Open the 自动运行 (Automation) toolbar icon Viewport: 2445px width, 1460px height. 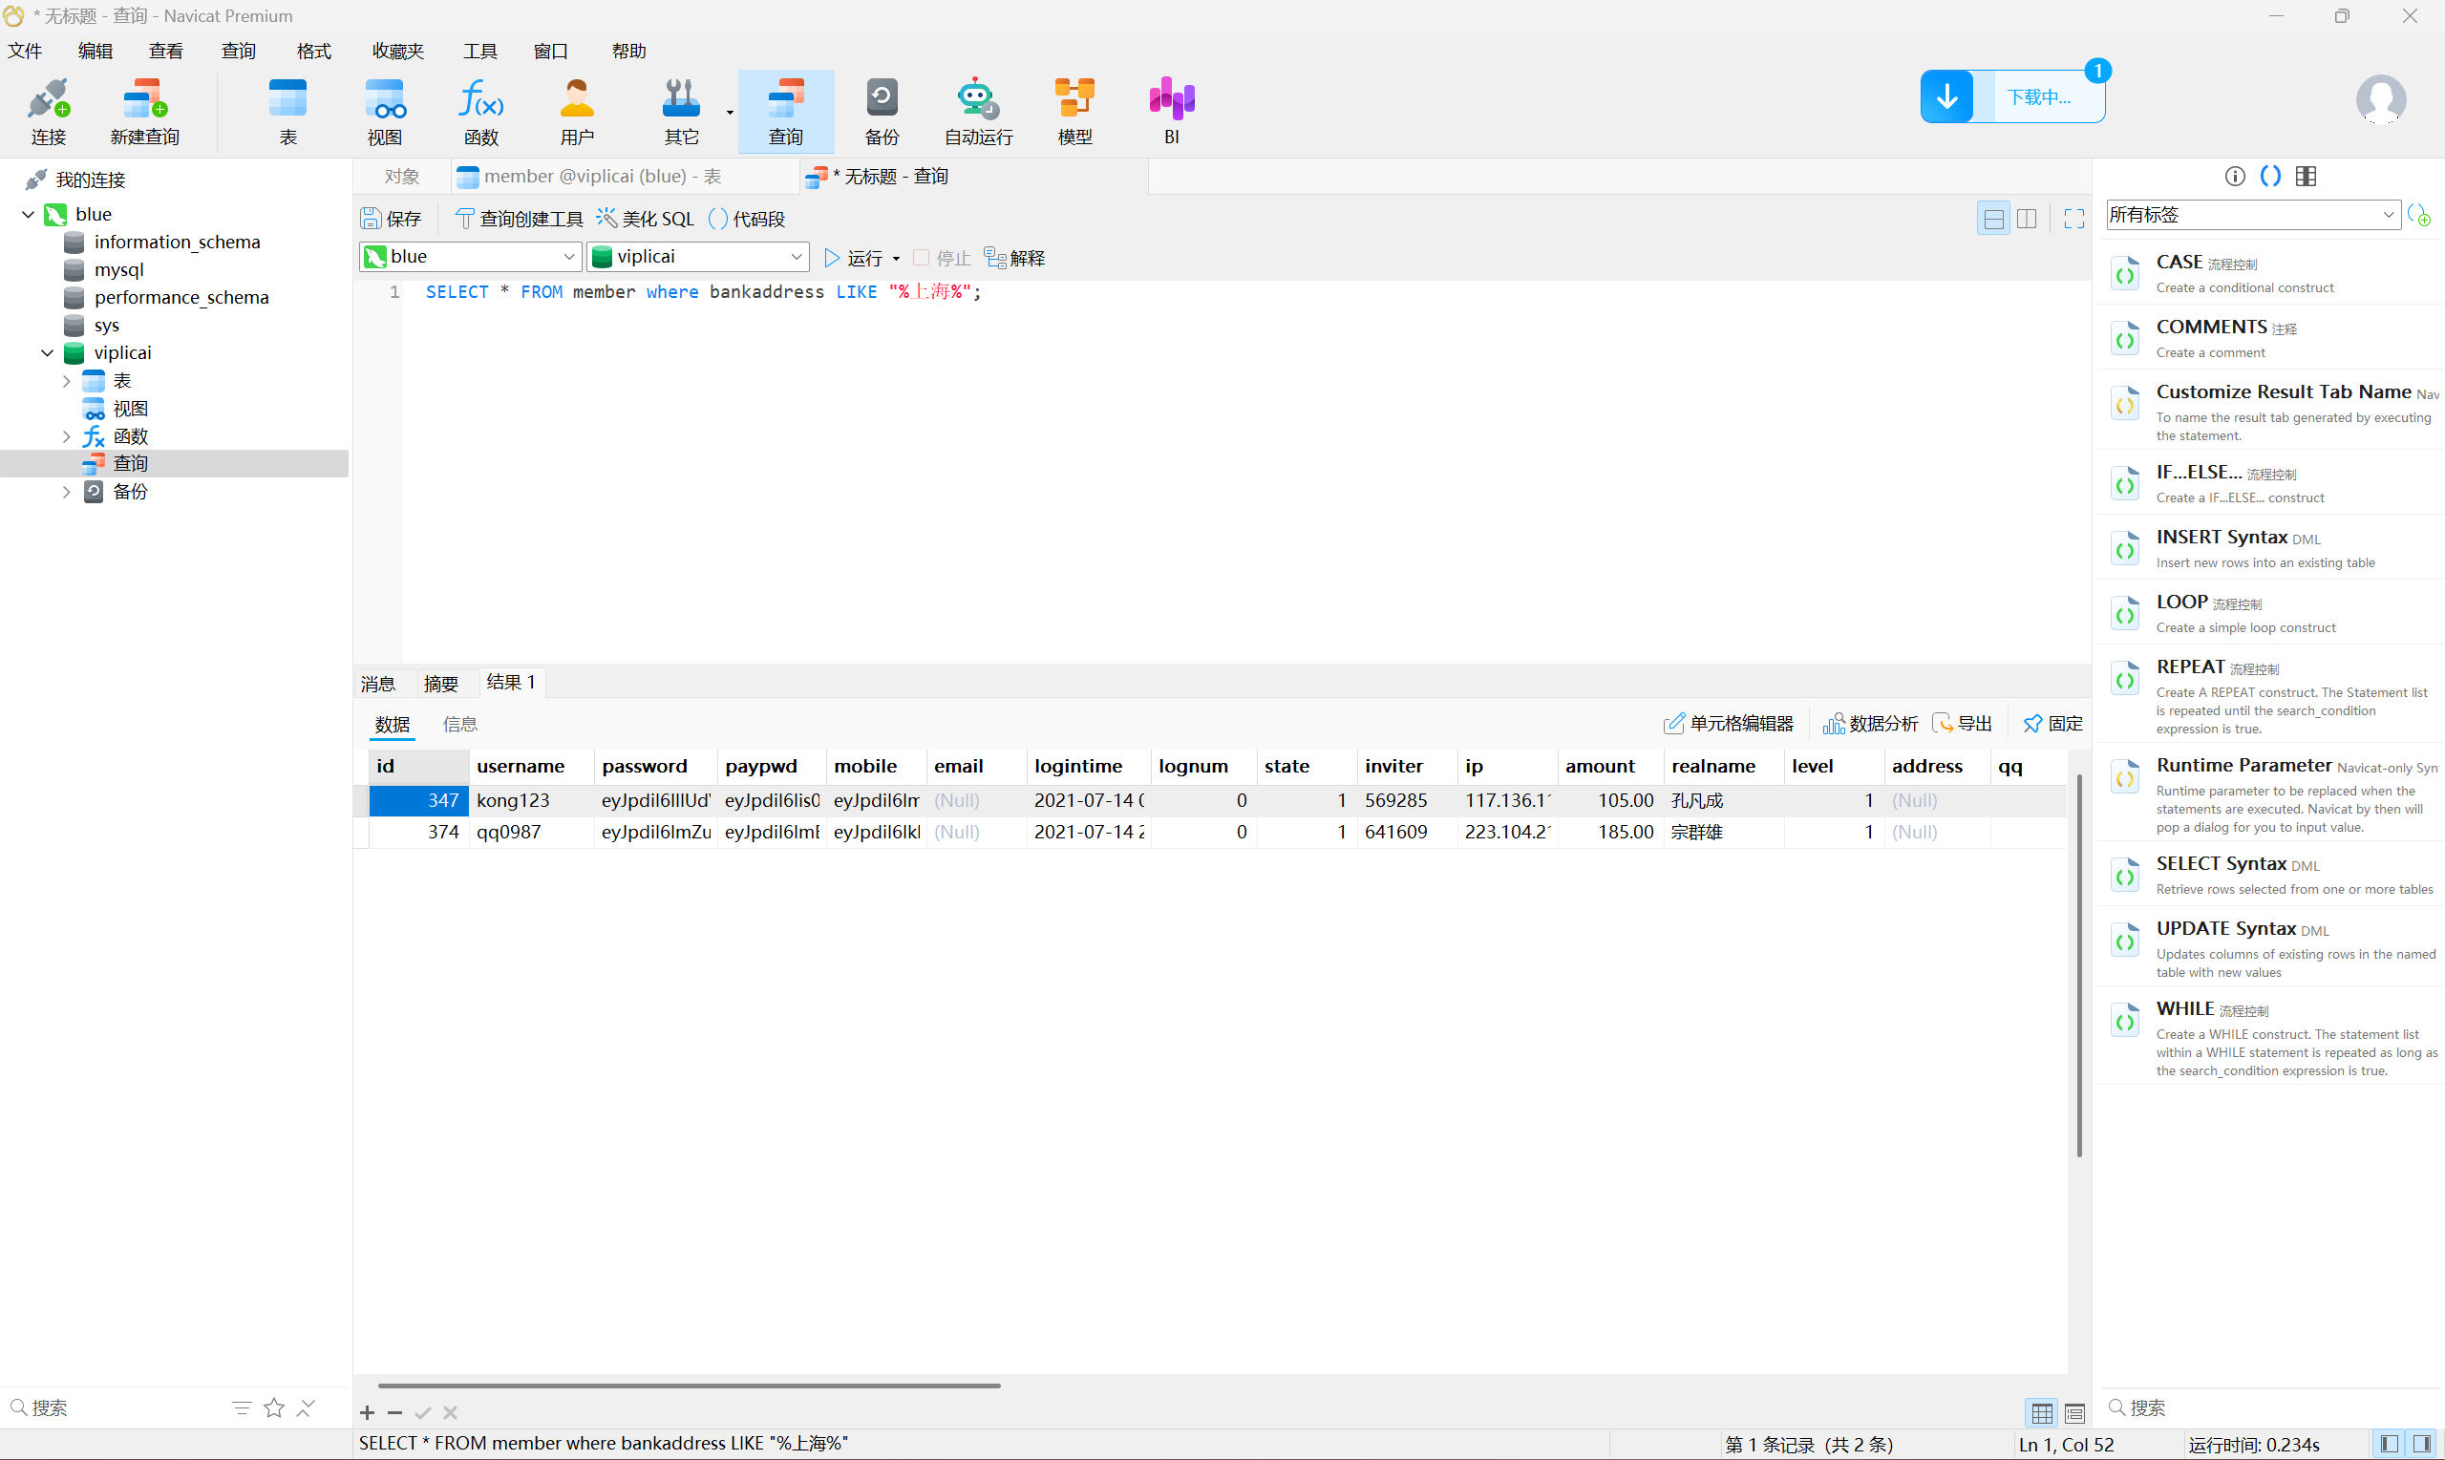[978, 111]
